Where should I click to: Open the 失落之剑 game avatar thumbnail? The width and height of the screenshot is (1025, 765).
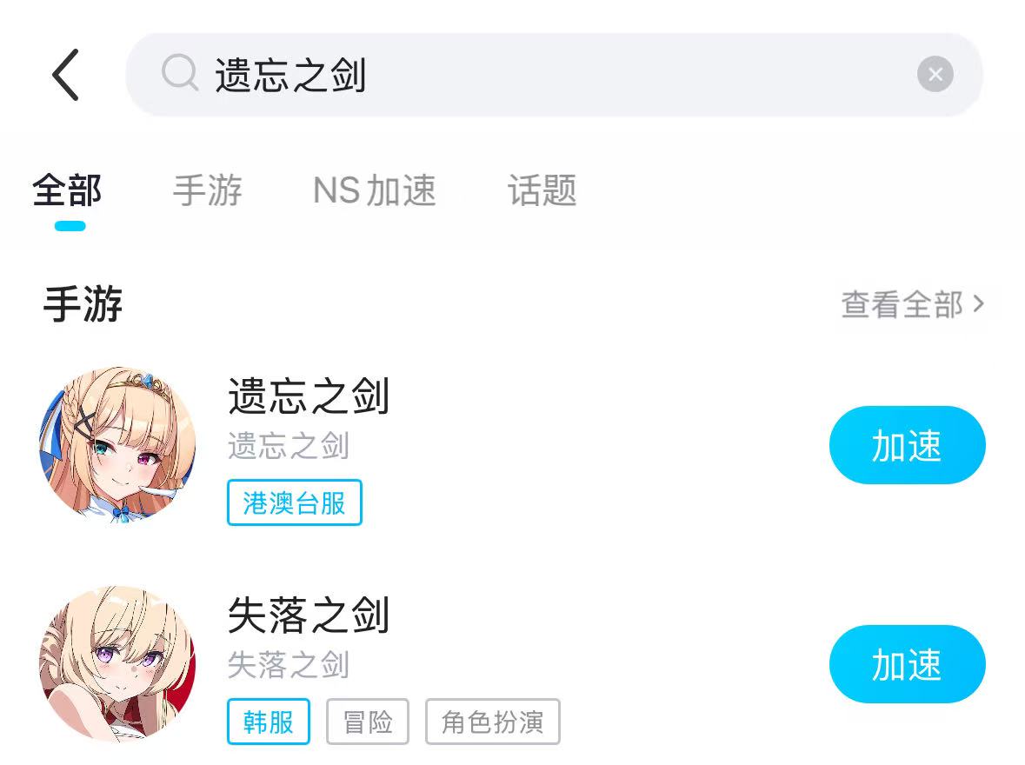(117, 663)
